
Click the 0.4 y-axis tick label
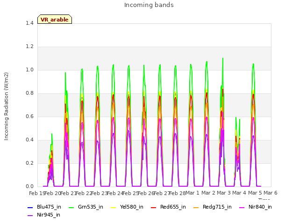[29, 140]
